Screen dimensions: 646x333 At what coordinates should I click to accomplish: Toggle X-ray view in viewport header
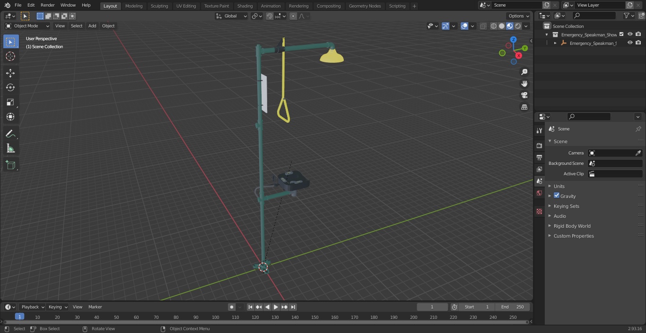point(483,26)
